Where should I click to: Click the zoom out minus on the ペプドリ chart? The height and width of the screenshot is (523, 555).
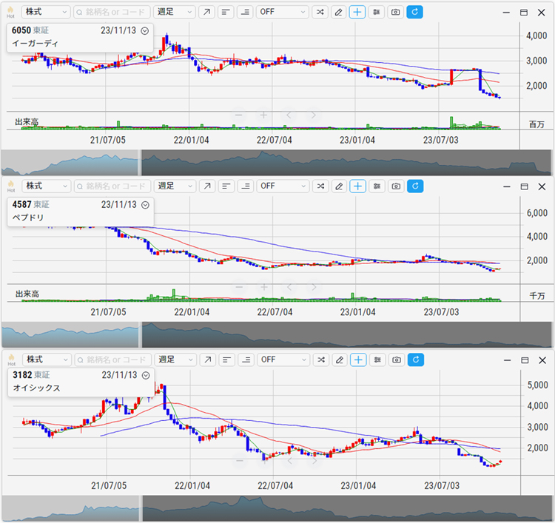[x=238, y=287]
